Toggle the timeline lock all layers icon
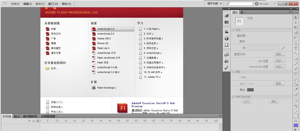300x131 pixels. (34, 121)
